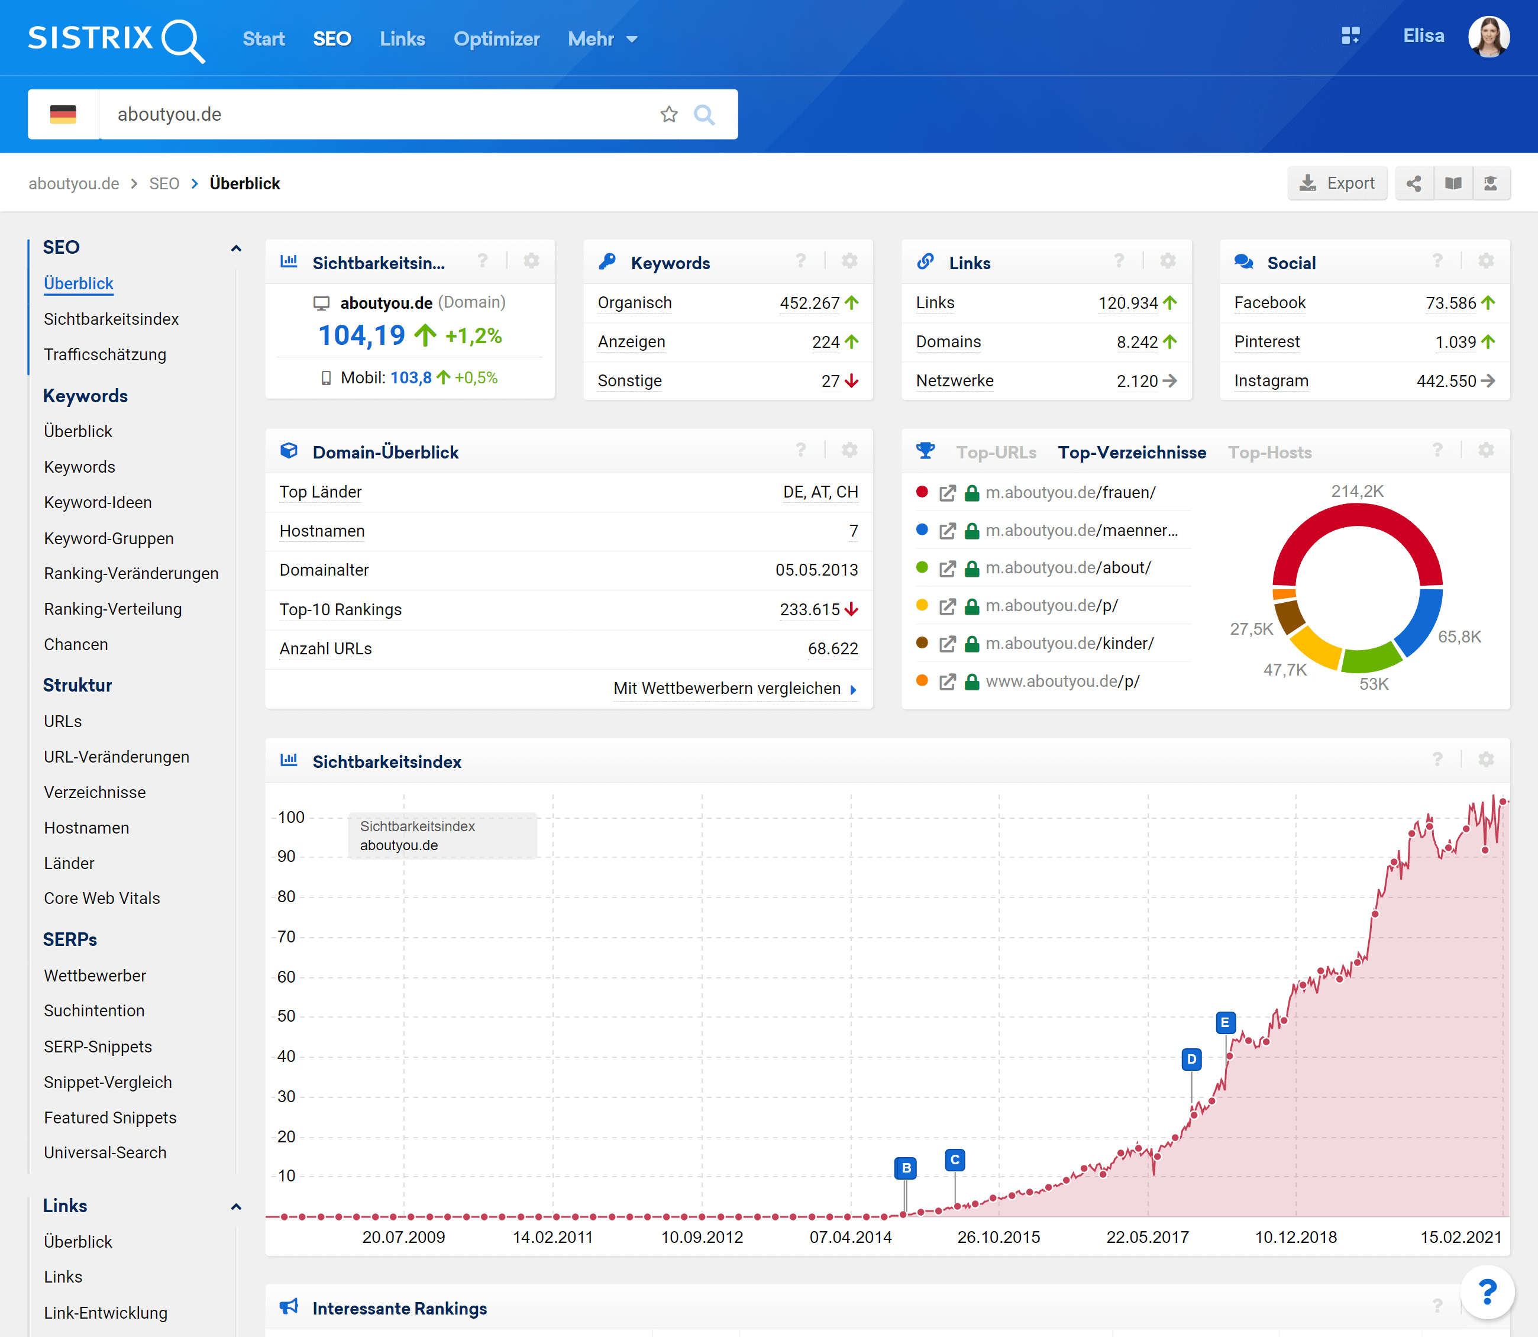1538x1337 pixels.
Task: Click the share icon next to Export
Action: (x=1413, y=183)
